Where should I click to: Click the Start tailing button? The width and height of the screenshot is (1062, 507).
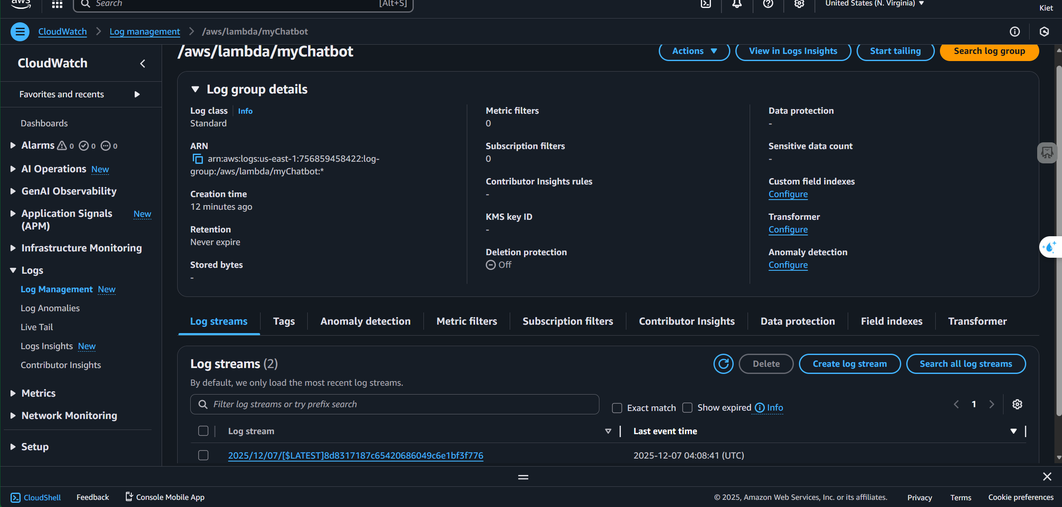click(895, 51)
